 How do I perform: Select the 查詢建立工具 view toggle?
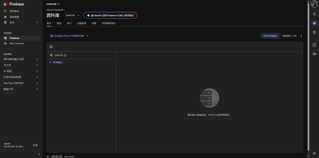pos(289,36)
